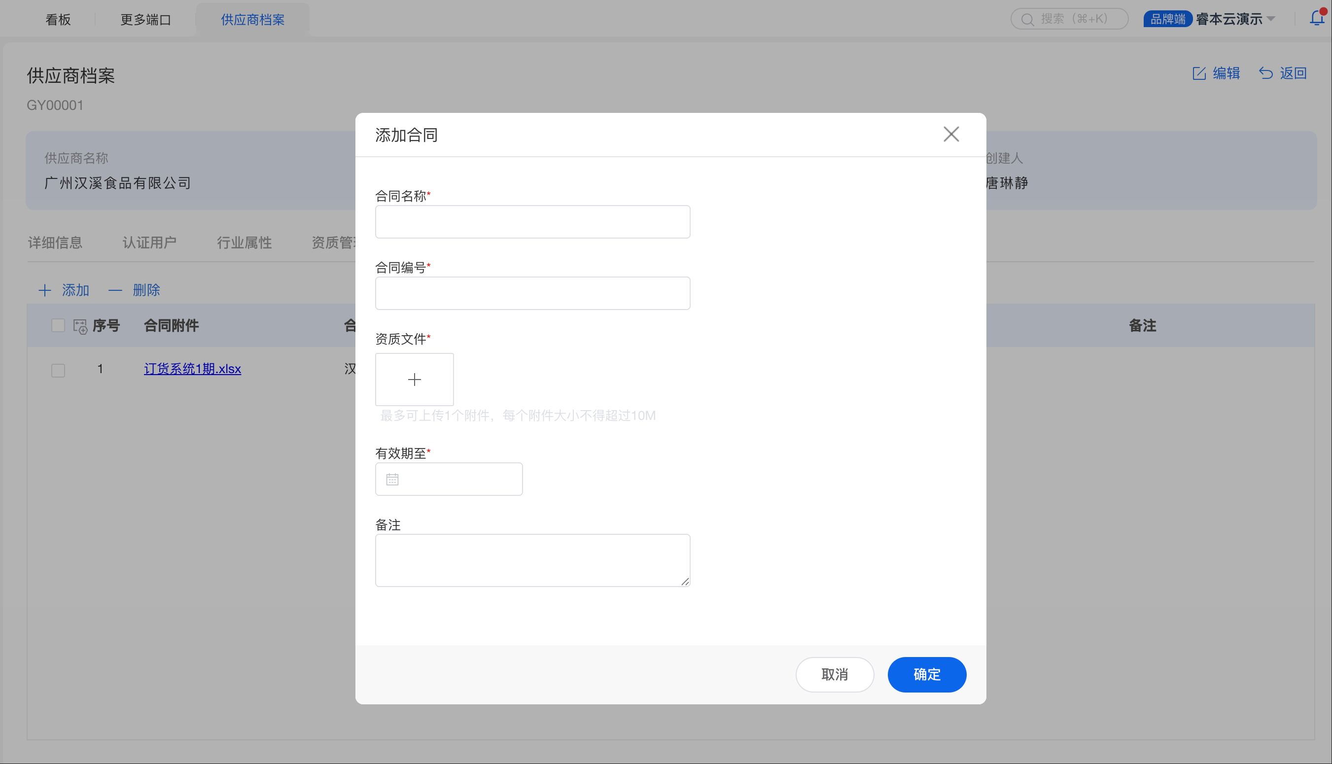Click the 编辑 pencil icon
1332x764 pixels.
click(1199, 73)
